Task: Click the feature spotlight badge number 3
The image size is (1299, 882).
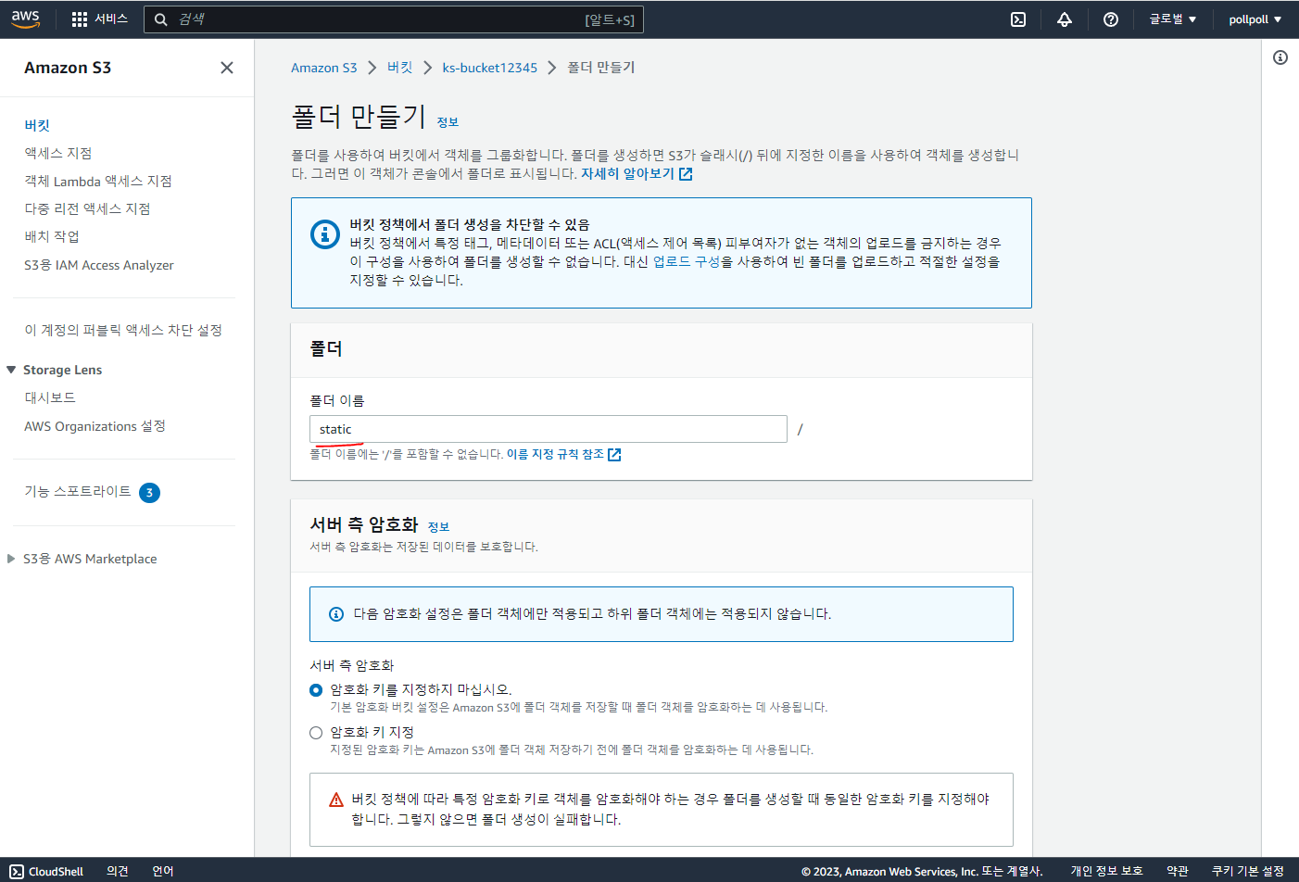Action: coord(149,493)
